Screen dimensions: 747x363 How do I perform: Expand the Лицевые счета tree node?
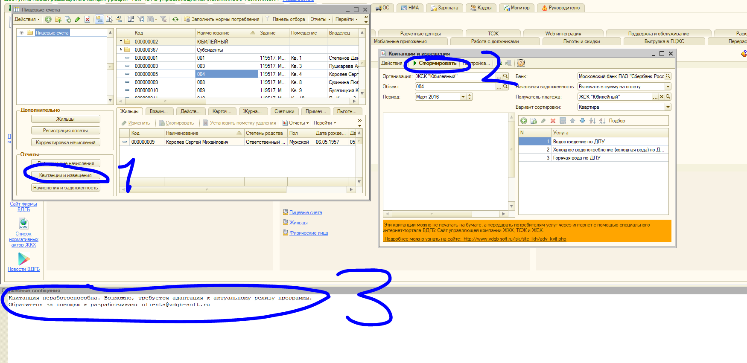click(21, 32)
